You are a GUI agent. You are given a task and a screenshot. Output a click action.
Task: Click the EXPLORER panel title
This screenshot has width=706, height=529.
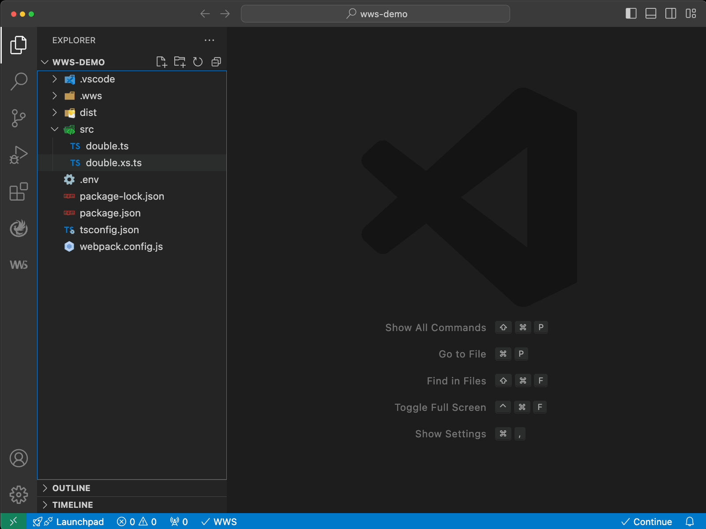pos(74,40)
